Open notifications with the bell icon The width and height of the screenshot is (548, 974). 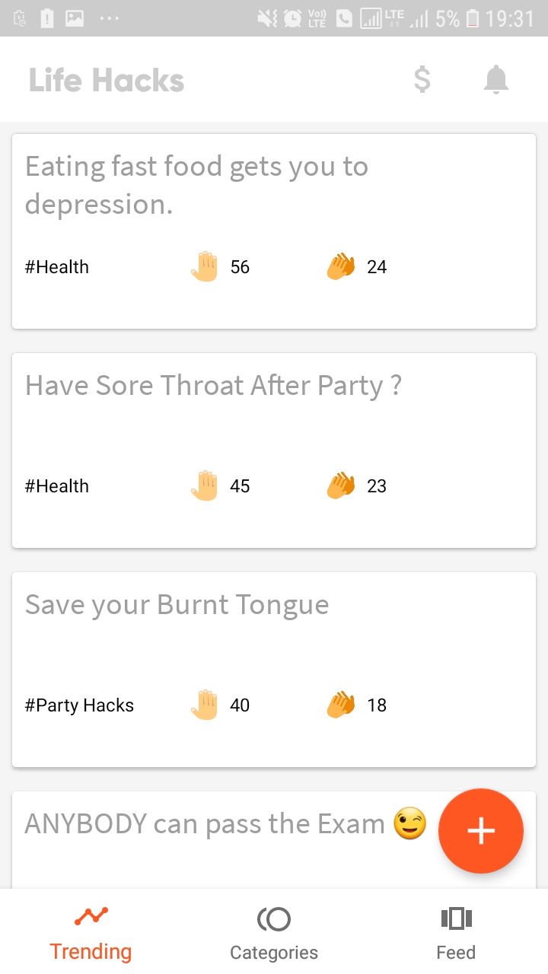point(495,80)
